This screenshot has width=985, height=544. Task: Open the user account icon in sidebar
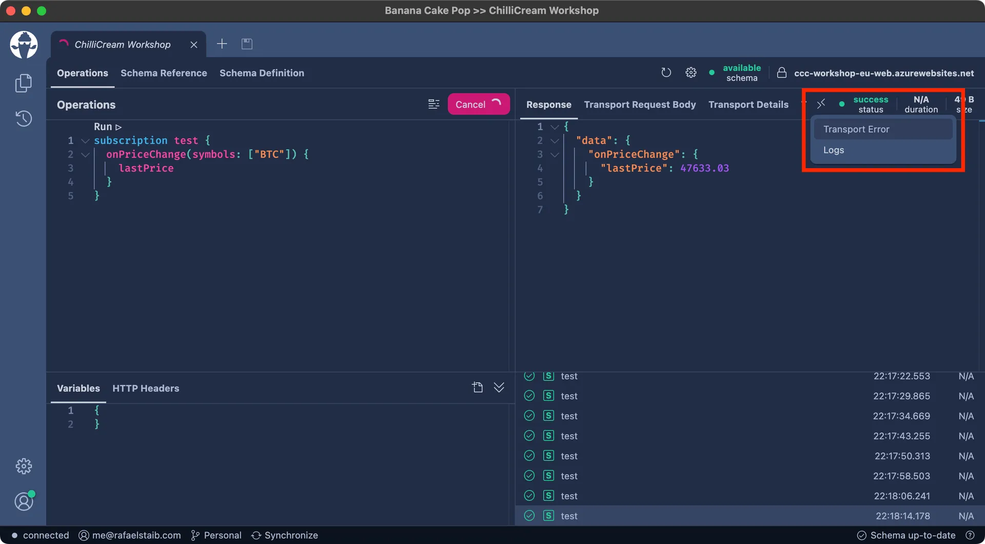[24, 501]
